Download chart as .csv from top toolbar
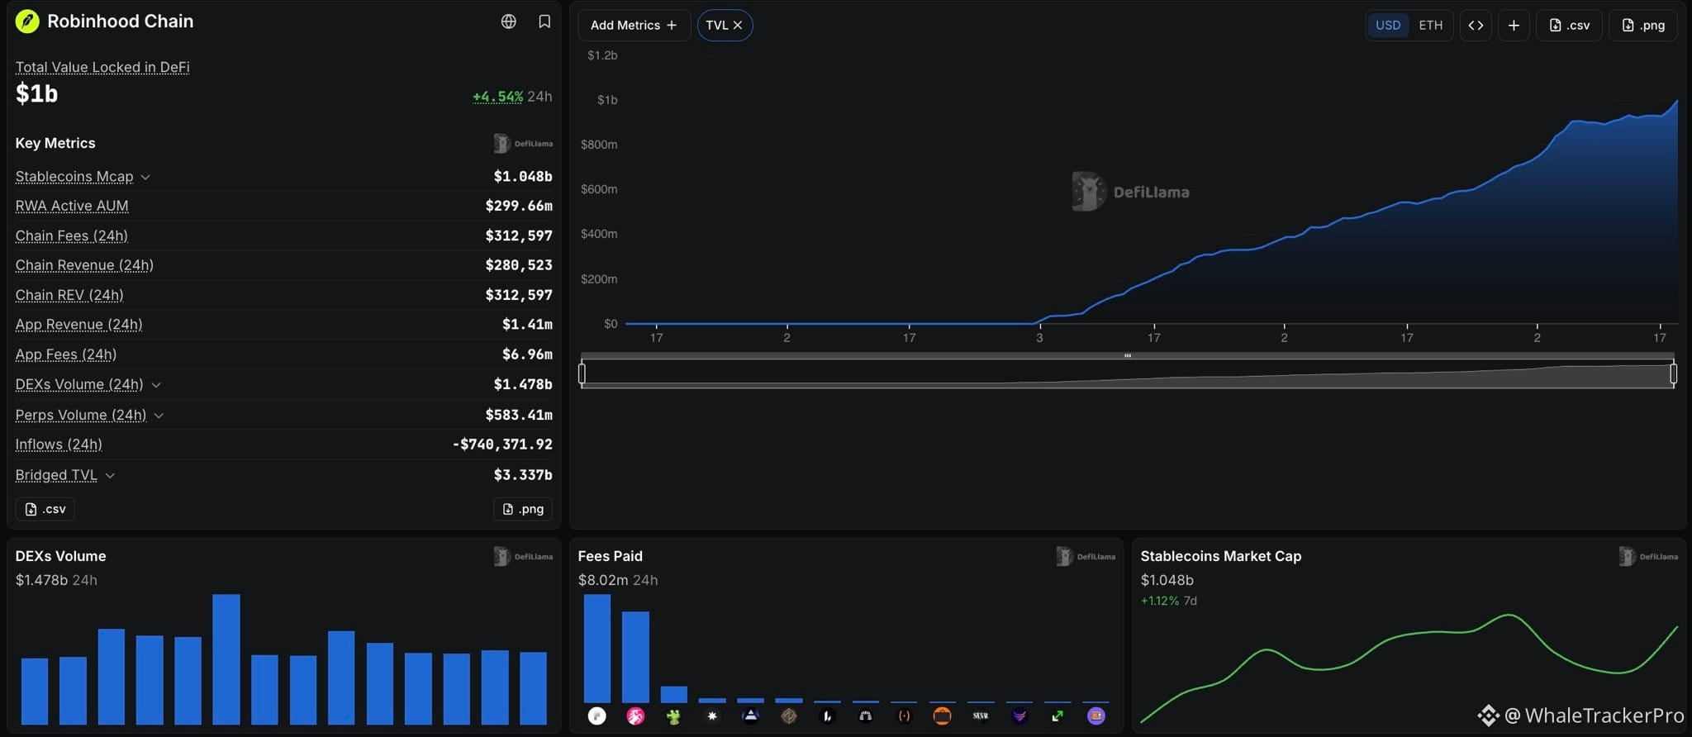The width and height of the screenshot is (1692, 737). tap(1569, 26)
